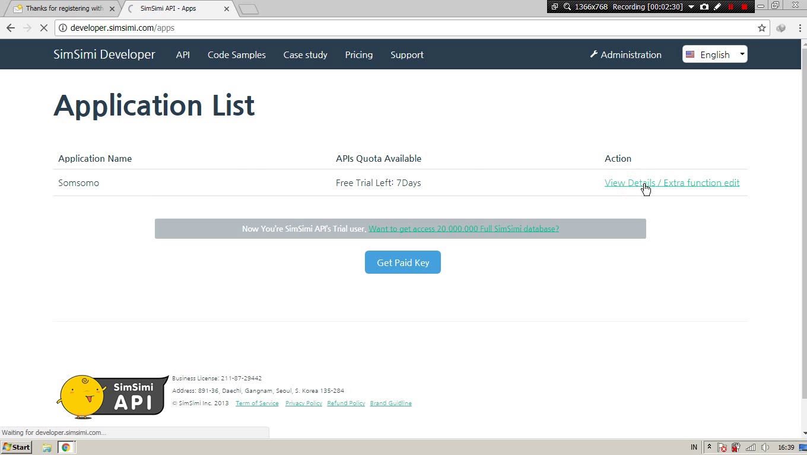Close the 'SimSimi API - Apps' tab
Screen dimensions: 807x455
pyautogui.click(x=227, y=9)
